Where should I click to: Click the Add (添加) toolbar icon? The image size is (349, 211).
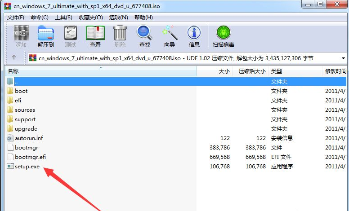tap(21, 33)
